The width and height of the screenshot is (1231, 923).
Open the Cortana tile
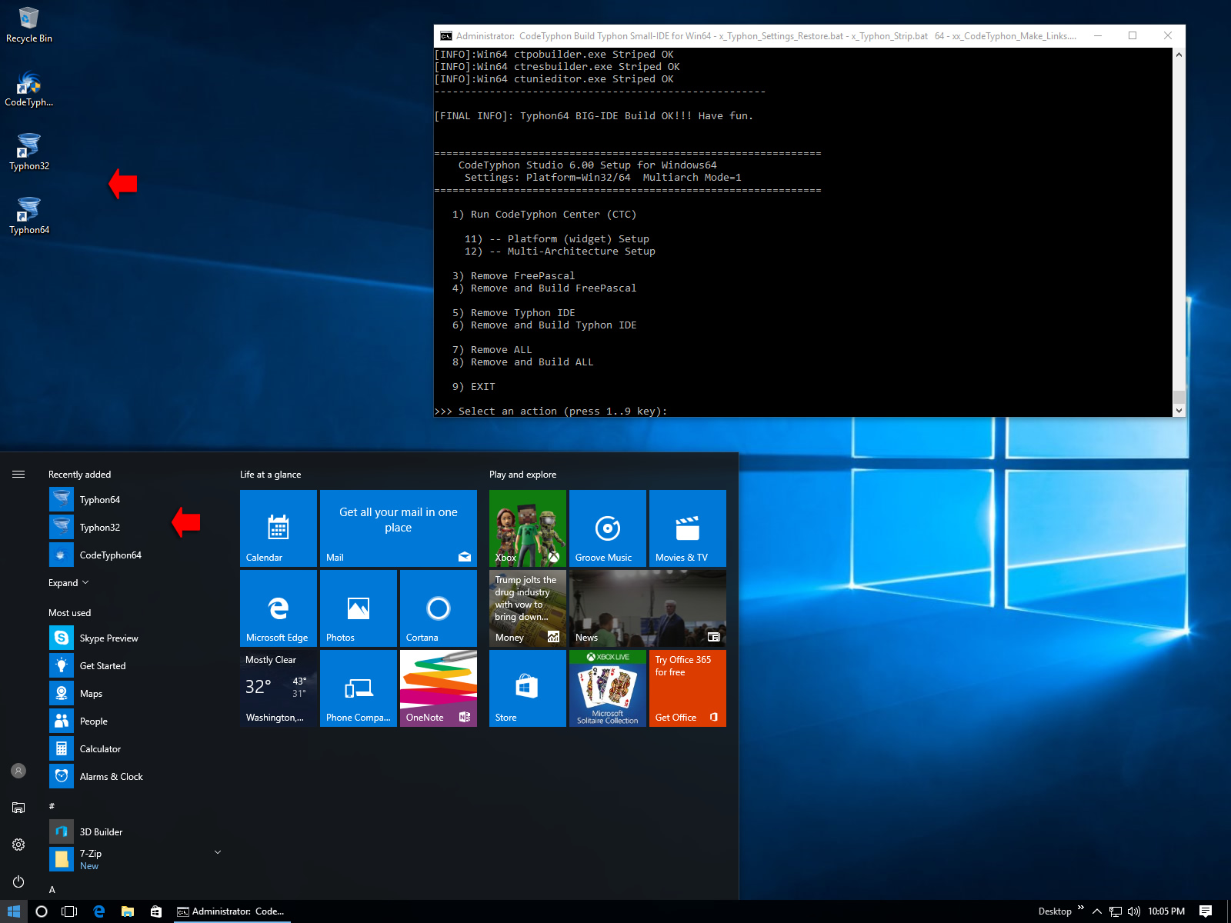[439, 608]
